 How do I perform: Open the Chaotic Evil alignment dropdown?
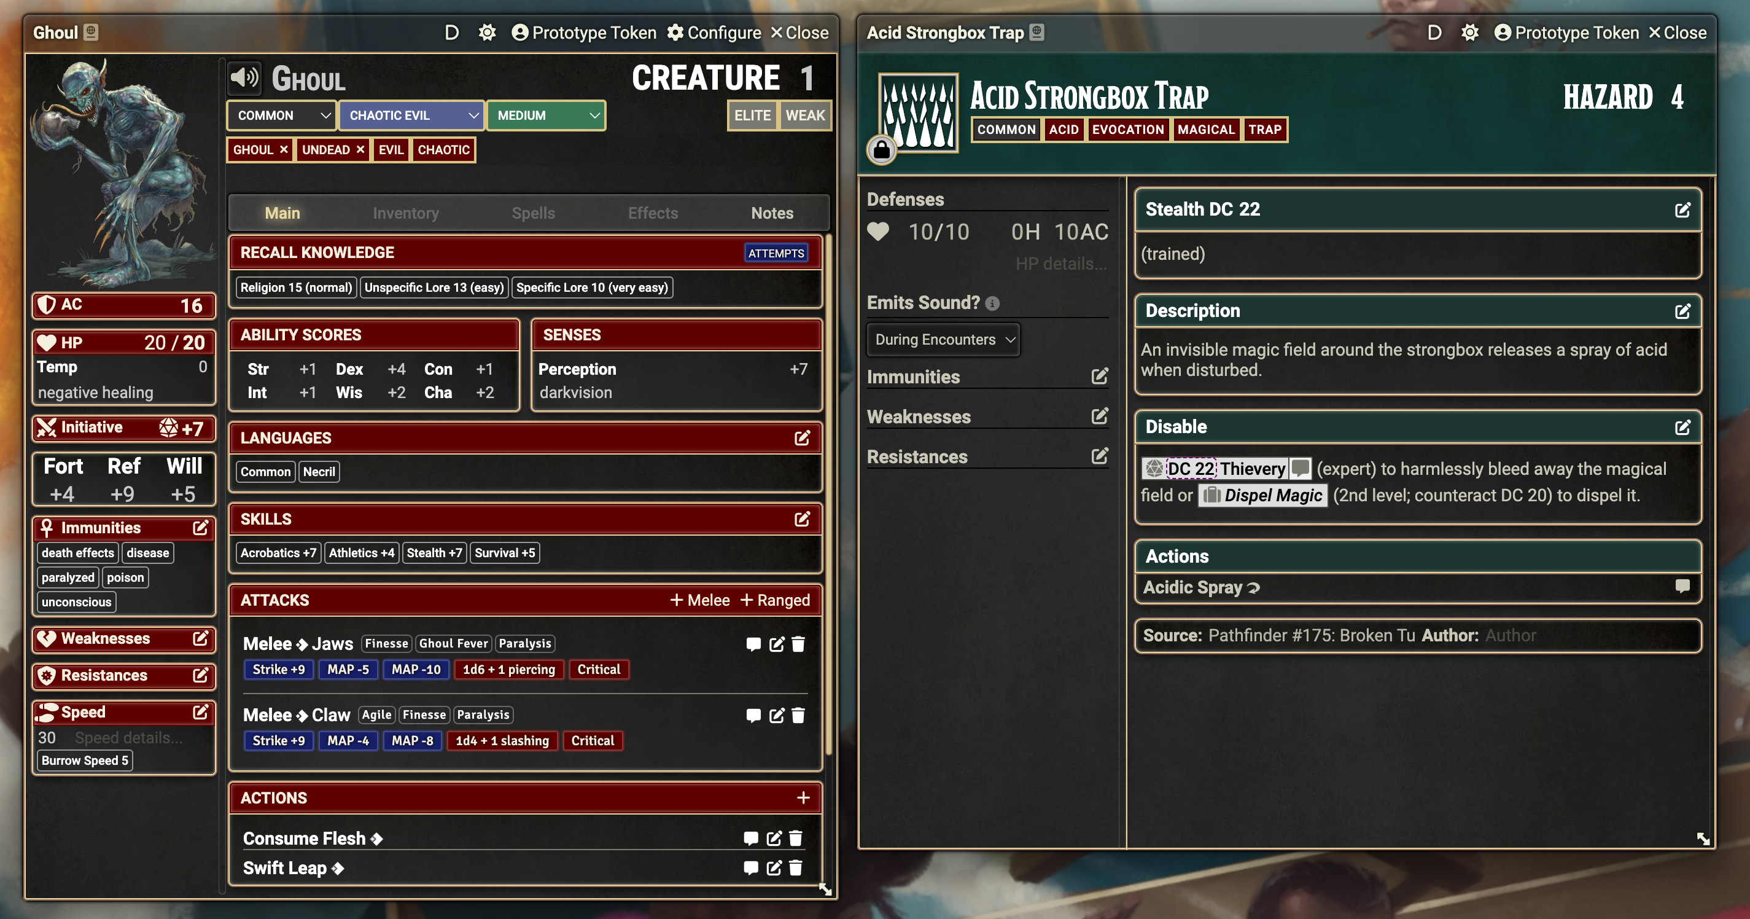click(x=411, y=115)
